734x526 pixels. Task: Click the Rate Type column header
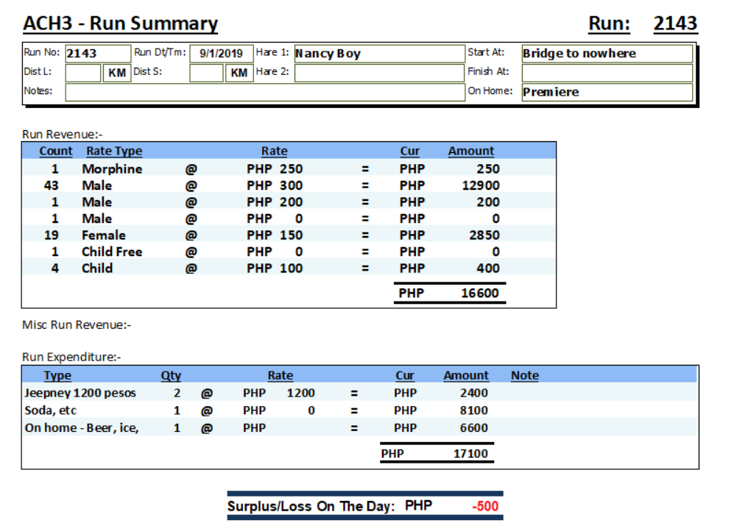point(113,151)
